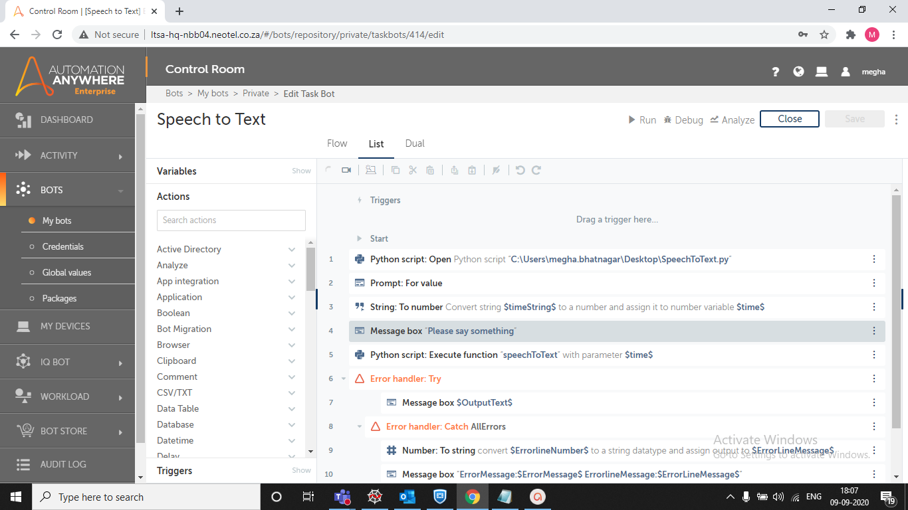Open Microsoft Teams from the taskbar
908x510 pixels.
tap(342, 497)
